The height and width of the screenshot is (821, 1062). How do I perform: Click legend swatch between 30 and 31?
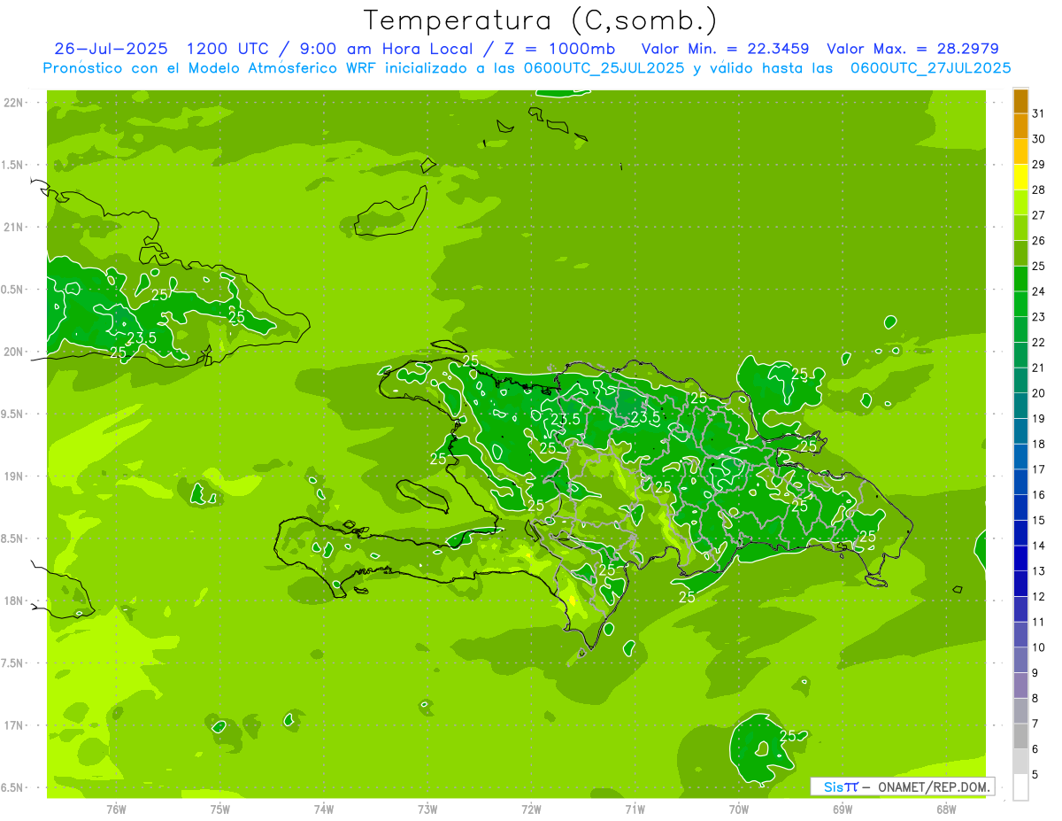(1020, 127)
